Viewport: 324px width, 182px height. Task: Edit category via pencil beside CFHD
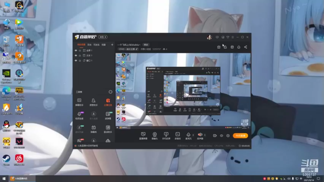[136, 49]
